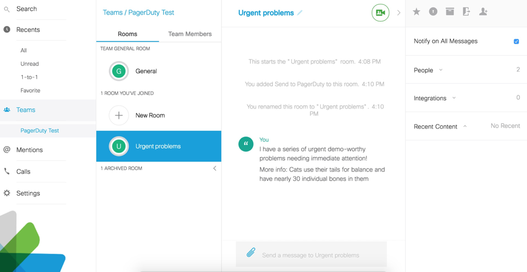The height and width of the screenshot is (272, 527).
Task: Create a New Room
Action: (x=150, y=115)
